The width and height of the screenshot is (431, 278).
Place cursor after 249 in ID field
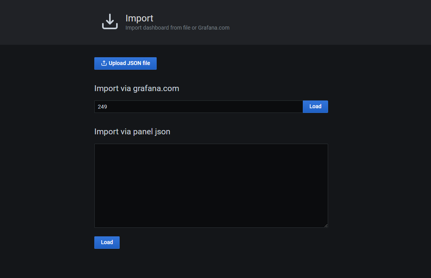[108, 107]
